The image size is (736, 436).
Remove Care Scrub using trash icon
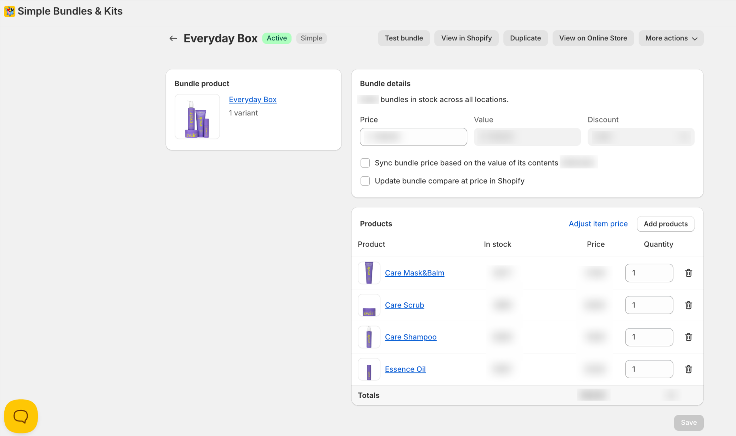click(688, 305)
